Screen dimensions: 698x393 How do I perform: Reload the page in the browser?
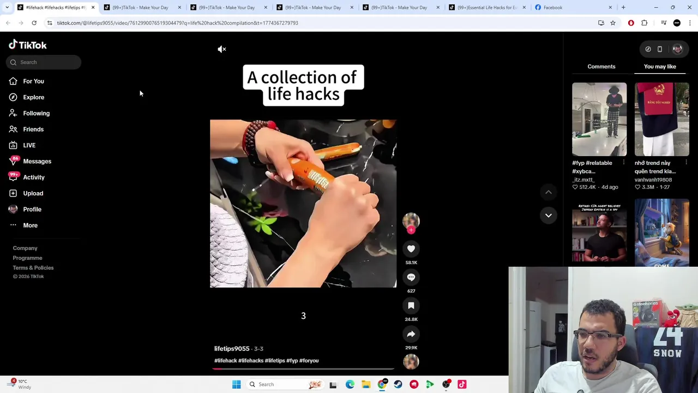tap(34, 23)
